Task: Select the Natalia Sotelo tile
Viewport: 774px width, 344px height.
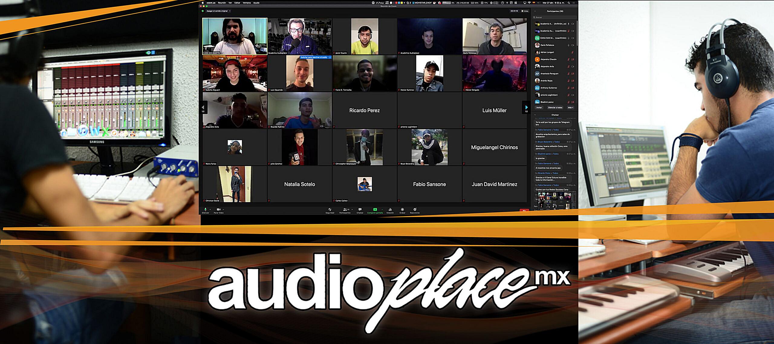Action: (x=300, y=184)
